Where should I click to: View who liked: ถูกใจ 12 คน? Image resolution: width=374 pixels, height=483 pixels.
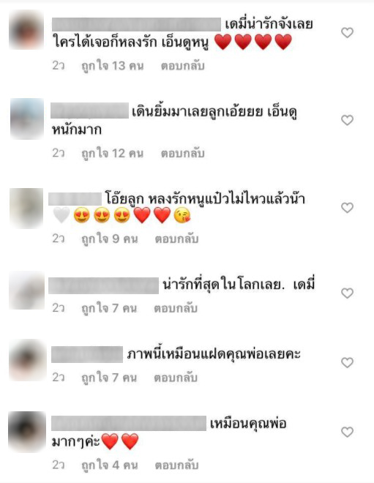pos(113,154)
